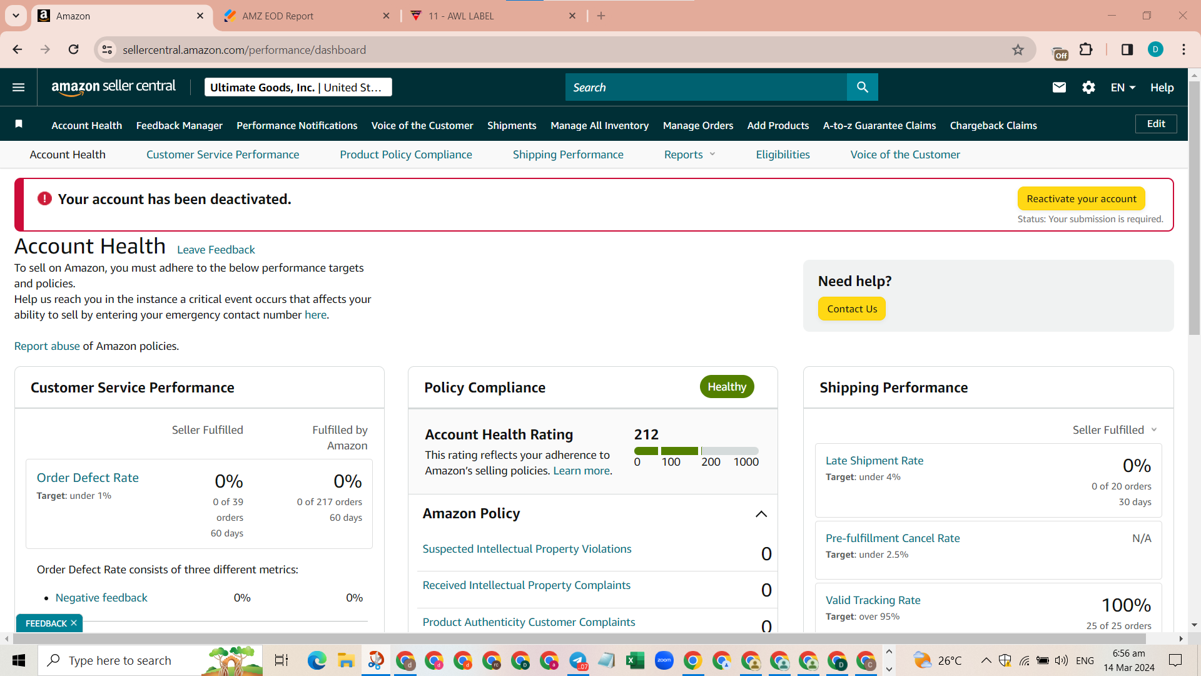1201x676 pixels.
Task: Open Customer Service Performance sub-tab
Action: [223, 155]
